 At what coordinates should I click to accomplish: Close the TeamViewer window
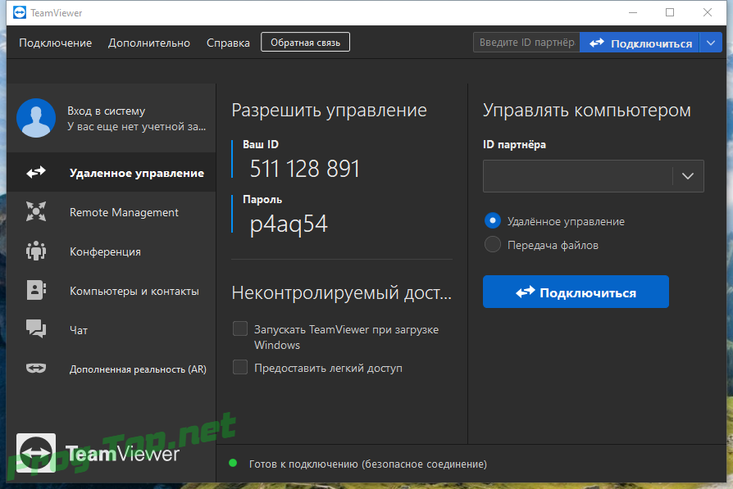pos(708,12)
